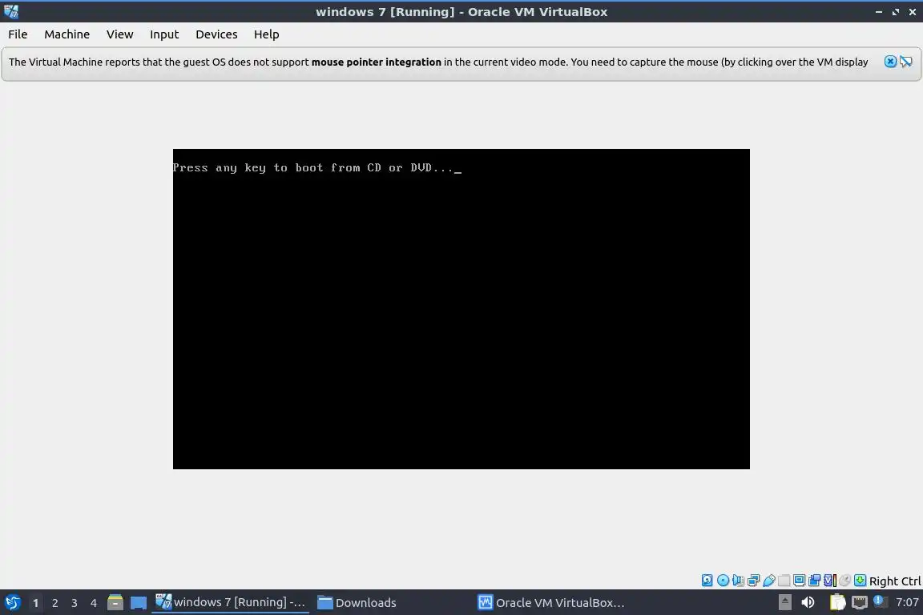923x615 pixels.
Task: Click the VirtualBox window icon in title bar
Action: [x=10, y=11]
